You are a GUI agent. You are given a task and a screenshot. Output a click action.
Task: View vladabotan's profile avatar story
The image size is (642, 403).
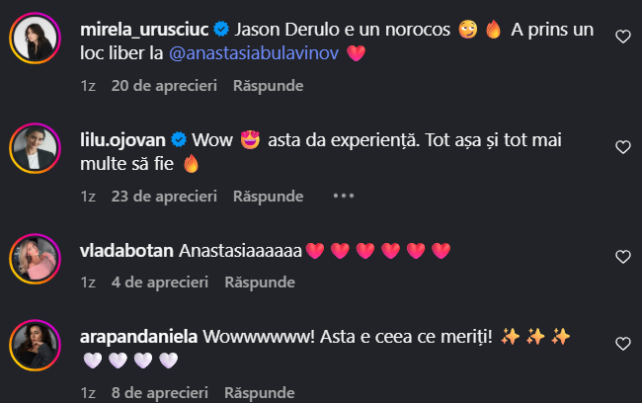[x=36, y=259]
